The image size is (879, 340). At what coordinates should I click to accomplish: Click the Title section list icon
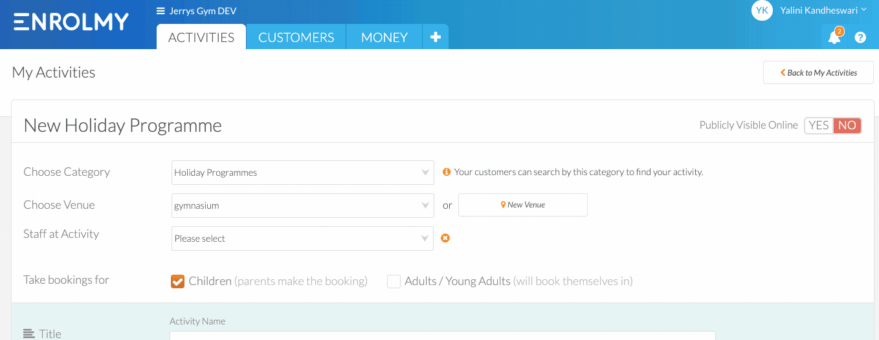(x=29, y=334)
